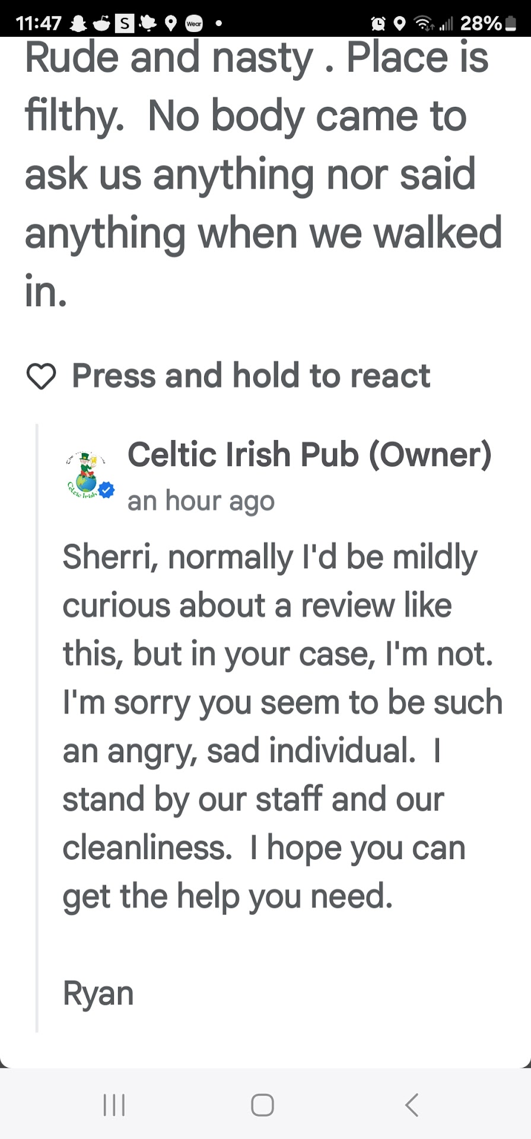Tap the 'an hour ago' timestamp
The height and width of the screenshot is (1139, 531).
tap(201, 501)
